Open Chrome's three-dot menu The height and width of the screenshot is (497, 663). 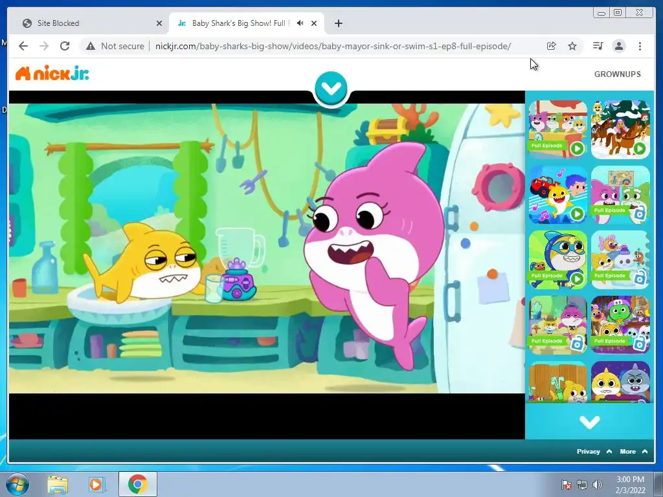point(640,46)
